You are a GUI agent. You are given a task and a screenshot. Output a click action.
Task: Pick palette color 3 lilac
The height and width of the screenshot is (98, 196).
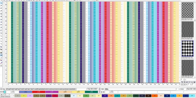[x=30, y=96]
